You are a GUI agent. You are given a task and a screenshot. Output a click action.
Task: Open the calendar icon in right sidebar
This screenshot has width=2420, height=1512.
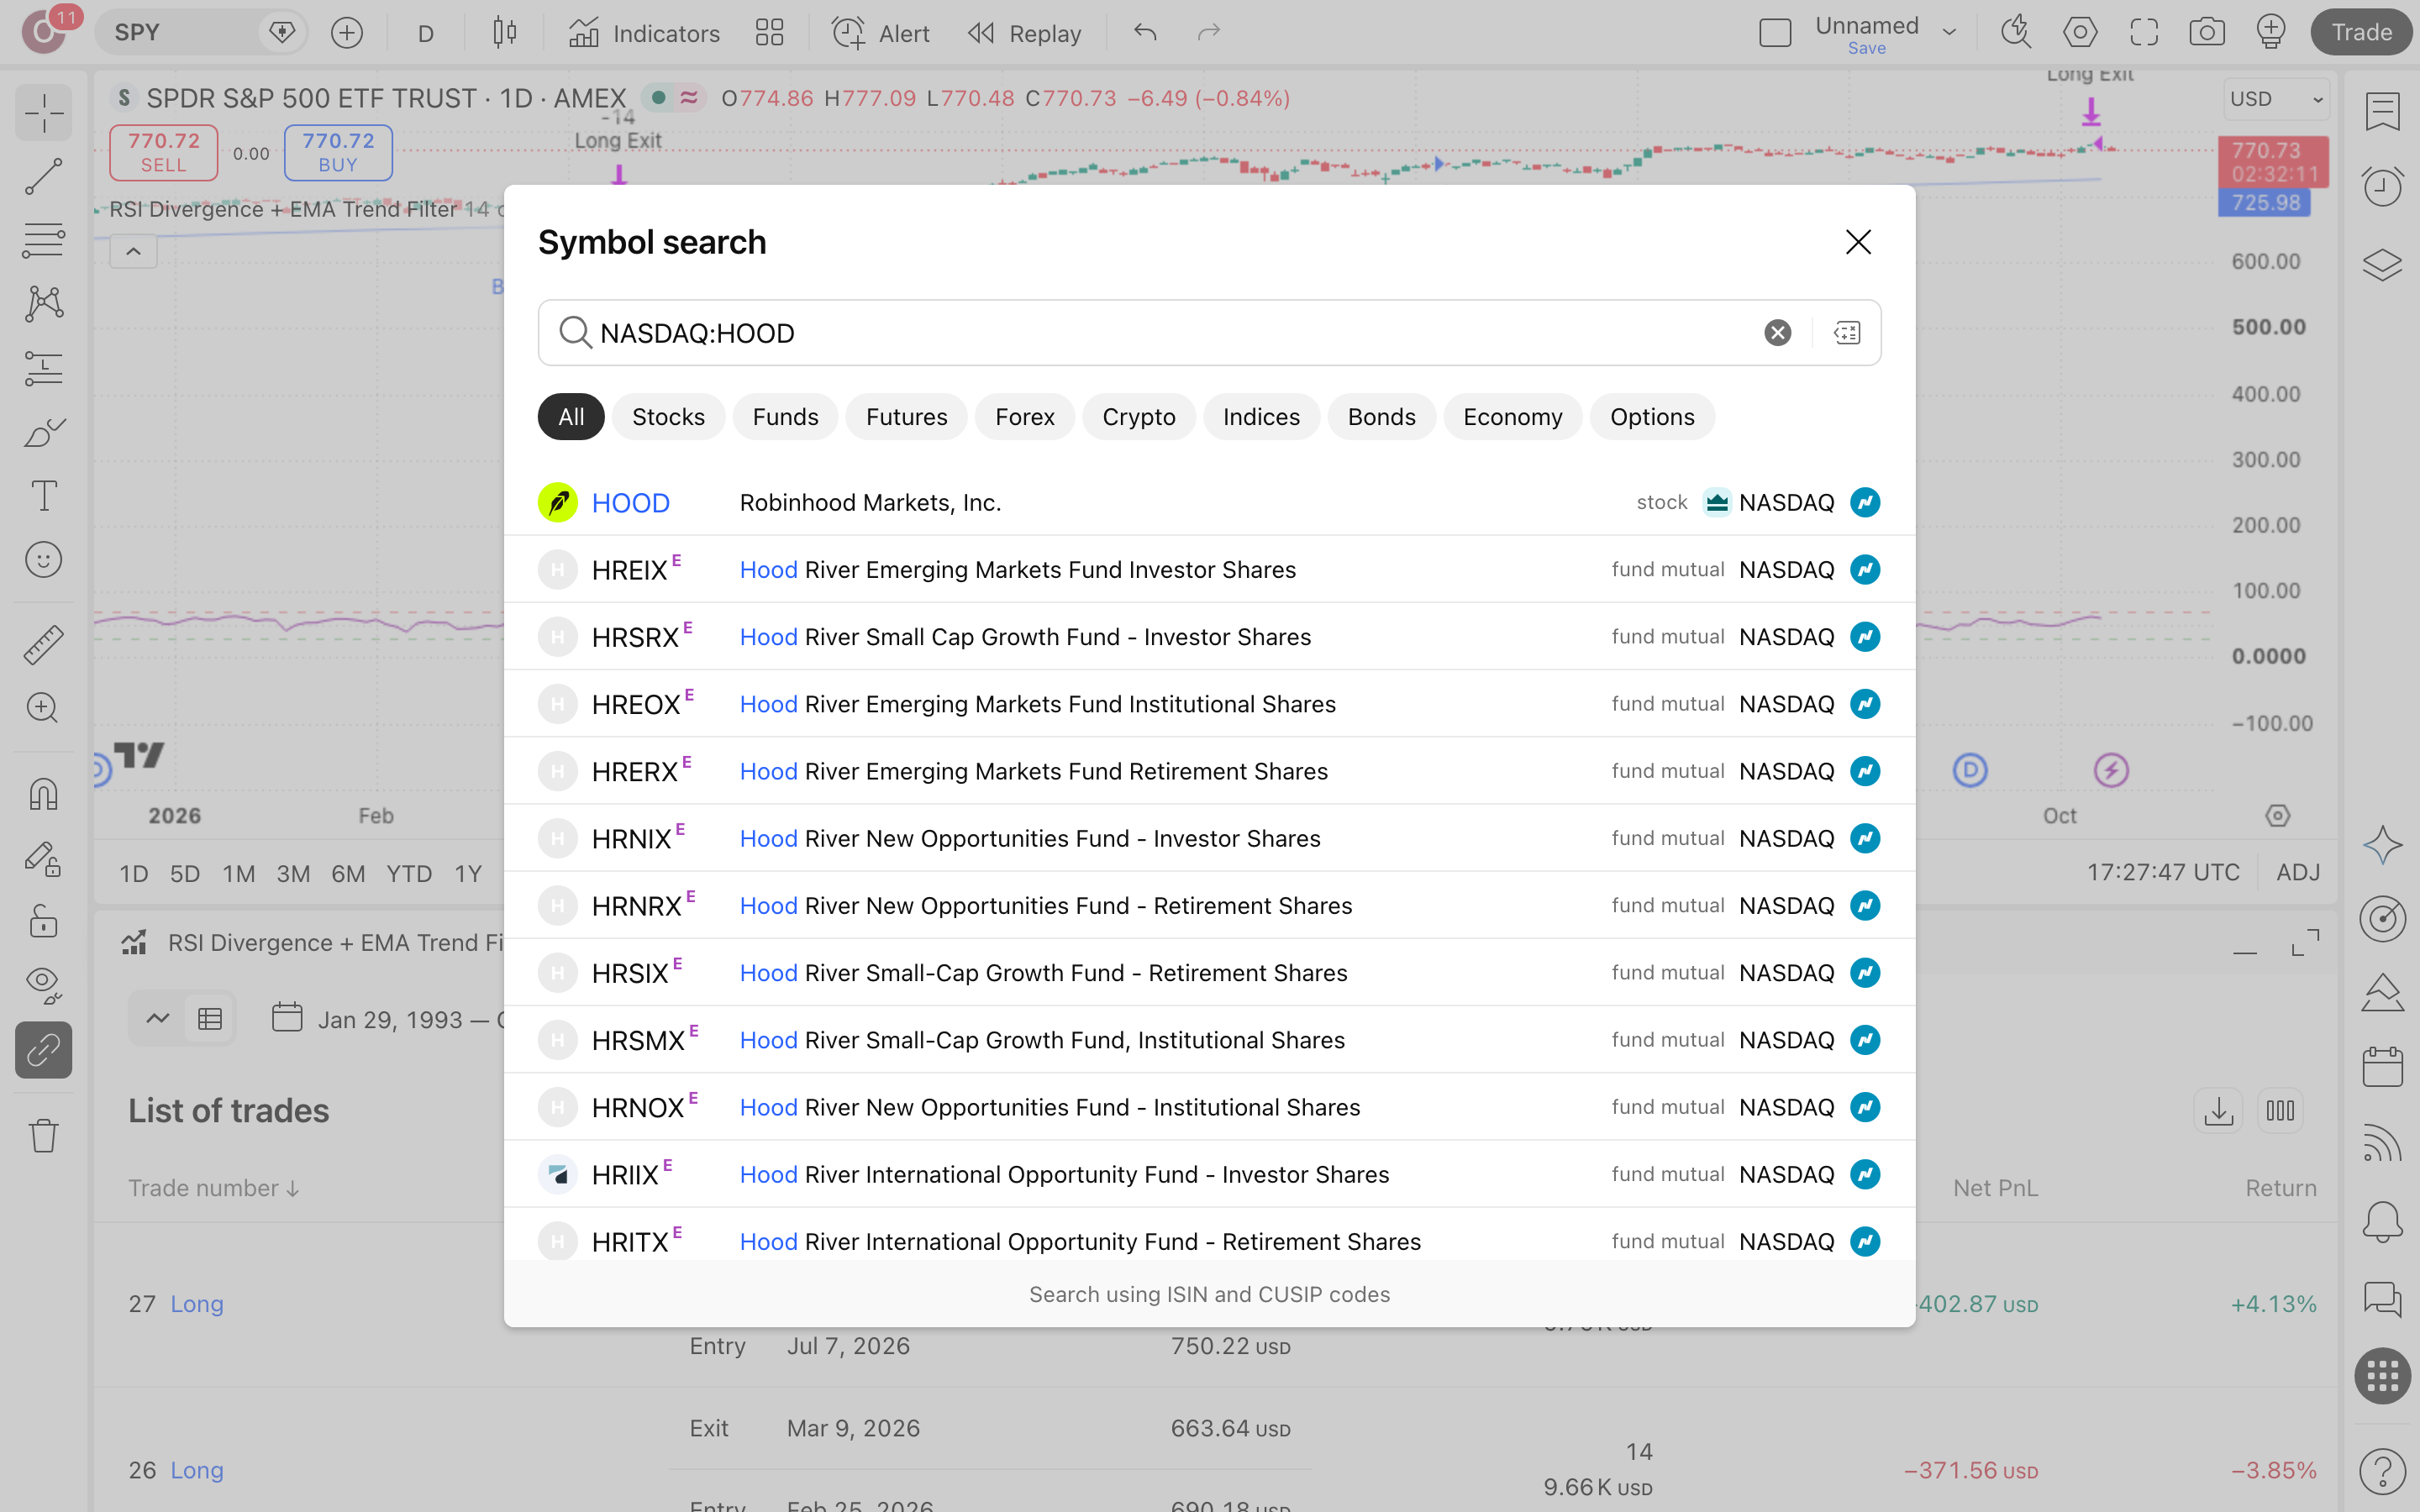point(2382,1066)
